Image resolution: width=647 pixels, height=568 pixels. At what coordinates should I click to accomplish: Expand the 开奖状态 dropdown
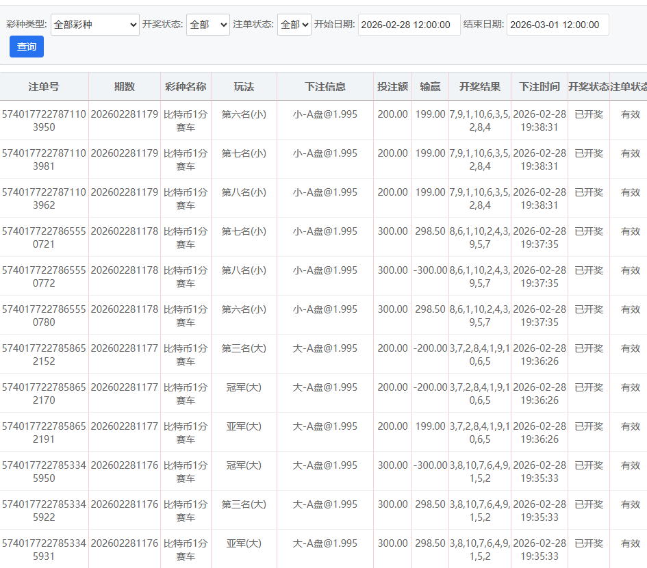[208, 25]
